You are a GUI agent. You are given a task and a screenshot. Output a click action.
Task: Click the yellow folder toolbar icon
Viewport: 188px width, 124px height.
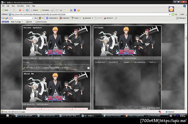click(68, 10)
